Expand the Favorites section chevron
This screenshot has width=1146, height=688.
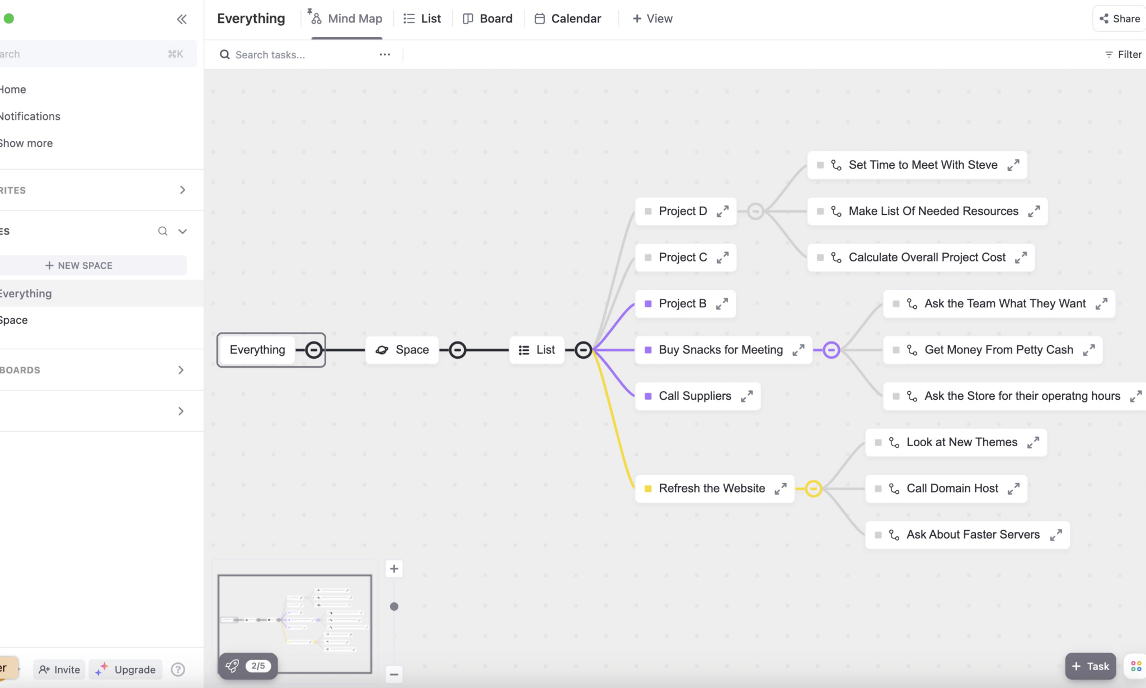click(182, 190)
